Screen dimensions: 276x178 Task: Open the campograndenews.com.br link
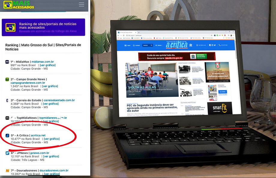[x=28, y=83]
